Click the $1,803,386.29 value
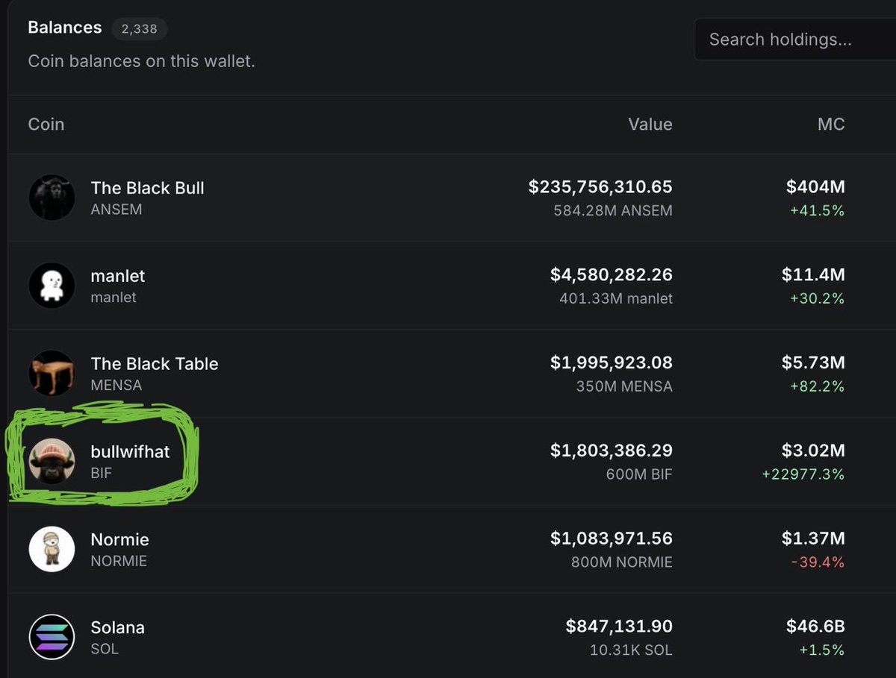Screen dimensions: 896x678 point(612,451)
